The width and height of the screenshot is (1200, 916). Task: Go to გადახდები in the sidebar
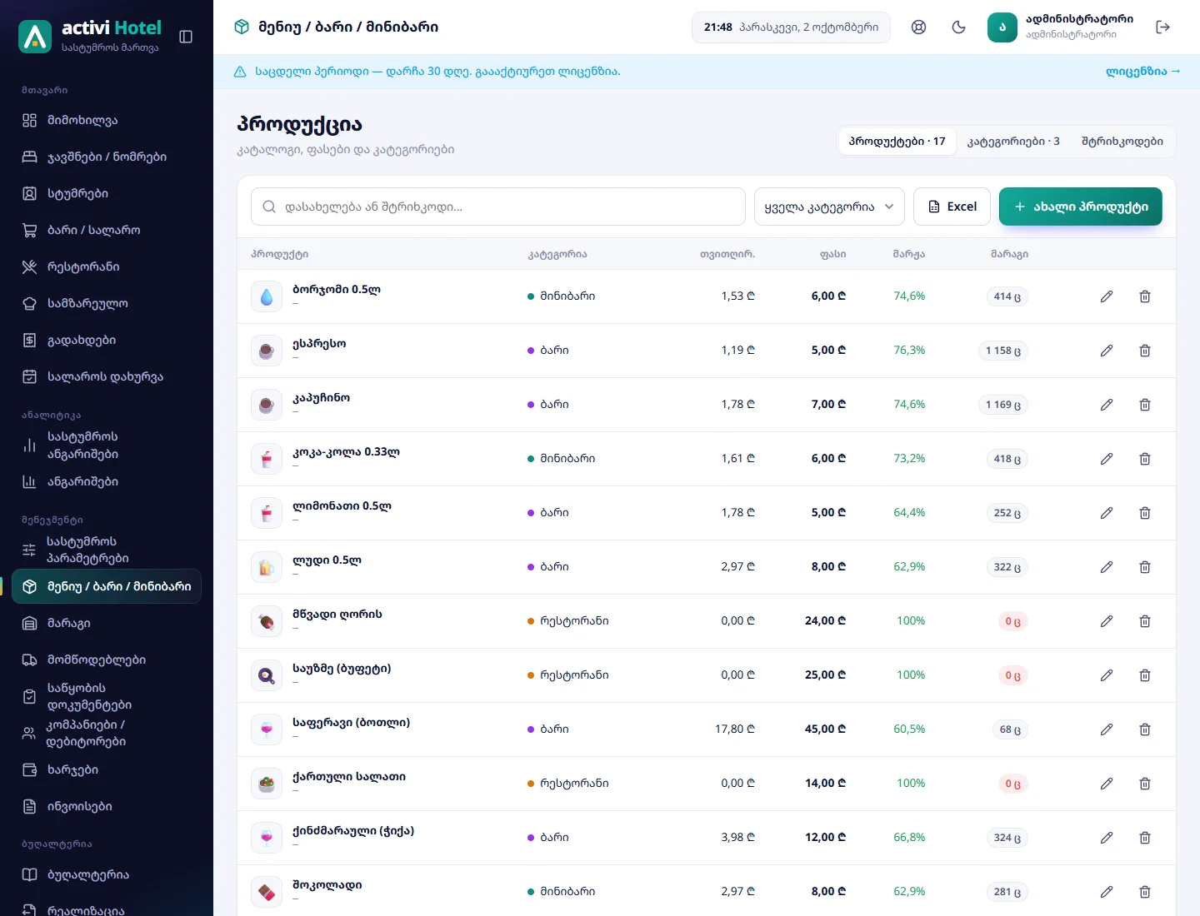tap(107, 340)
